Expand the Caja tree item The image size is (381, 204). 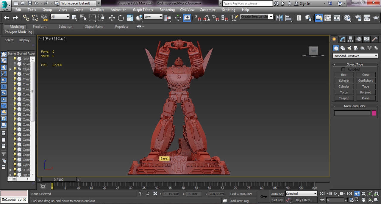pyautogui.click(x=10, y=69)
